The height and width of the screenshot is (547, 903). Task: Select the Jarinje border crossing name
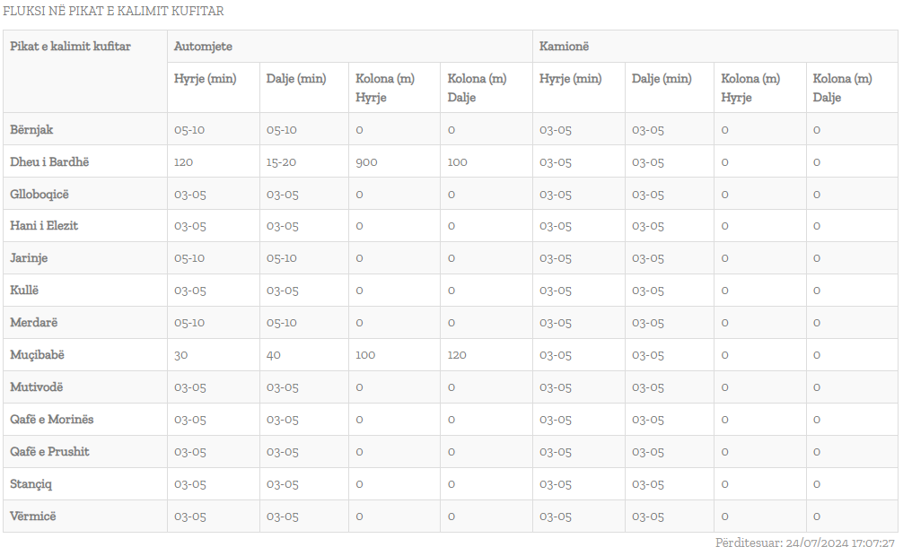[x=29, y=258]
